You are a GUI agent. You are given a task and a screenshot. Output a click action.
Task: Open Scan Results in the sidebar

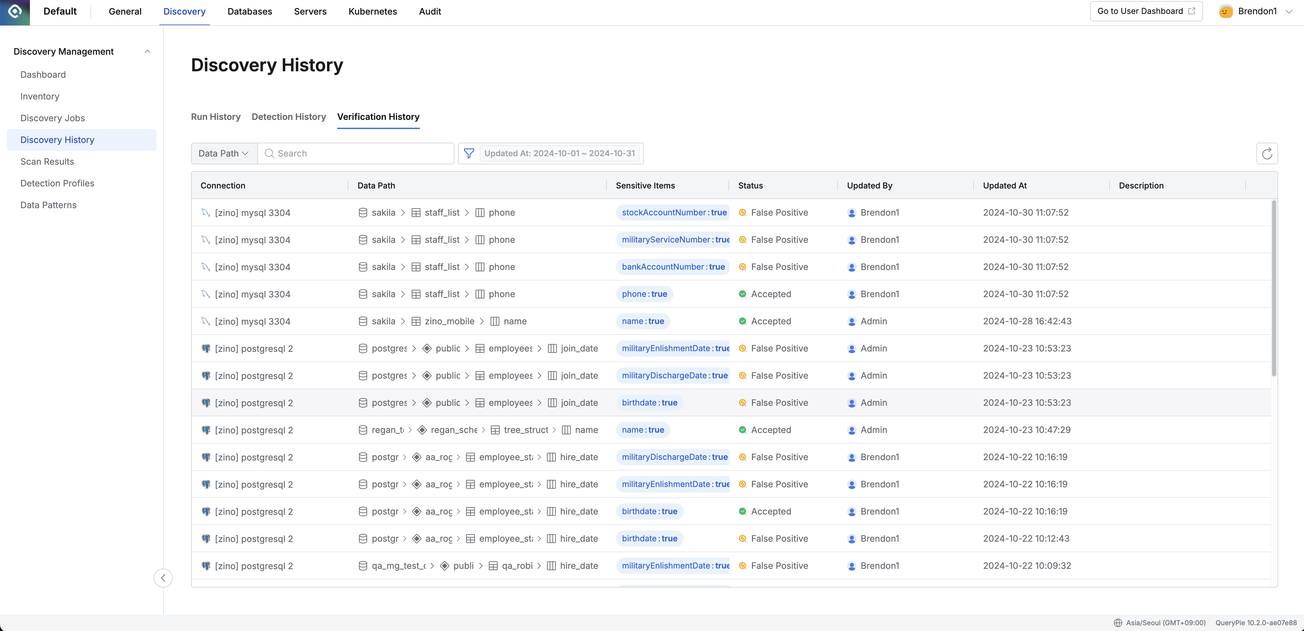(47, 162)
